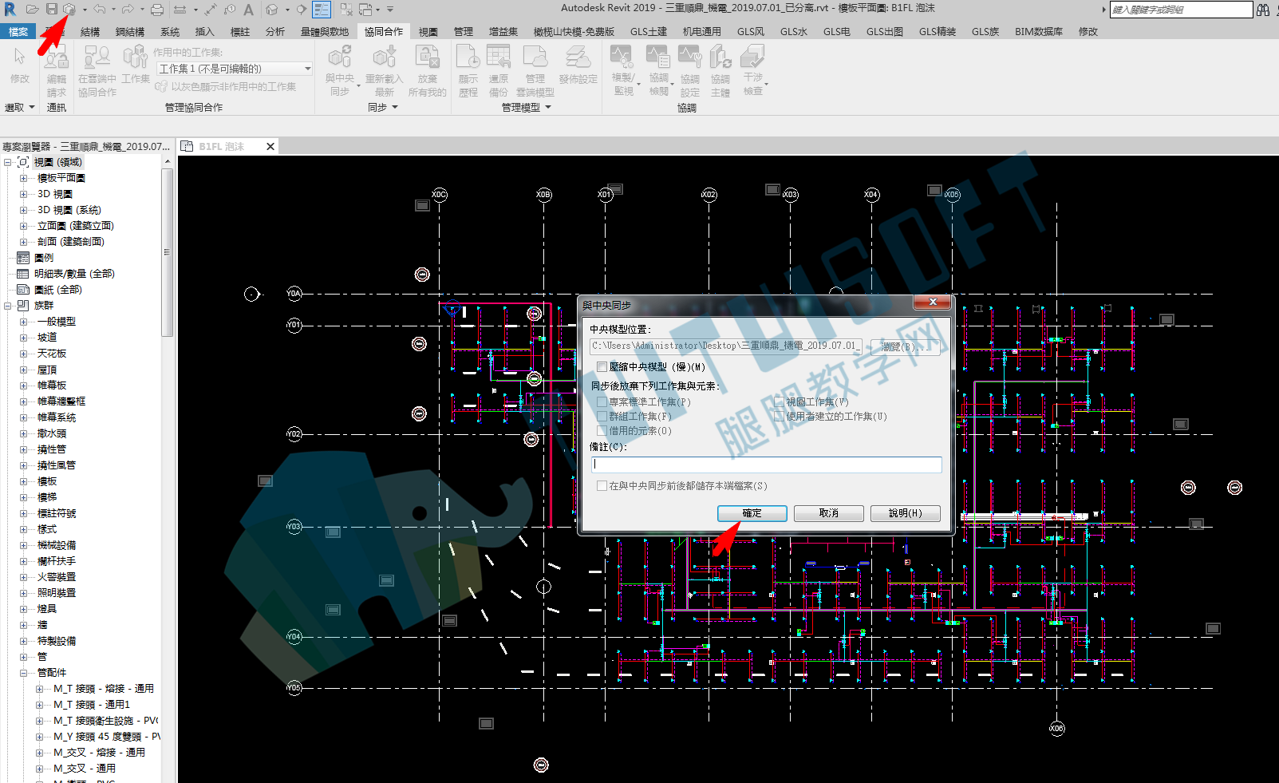Collapse the 族群 tree node
Viewport: 1279px width, 783px height.
pos(7,306)
